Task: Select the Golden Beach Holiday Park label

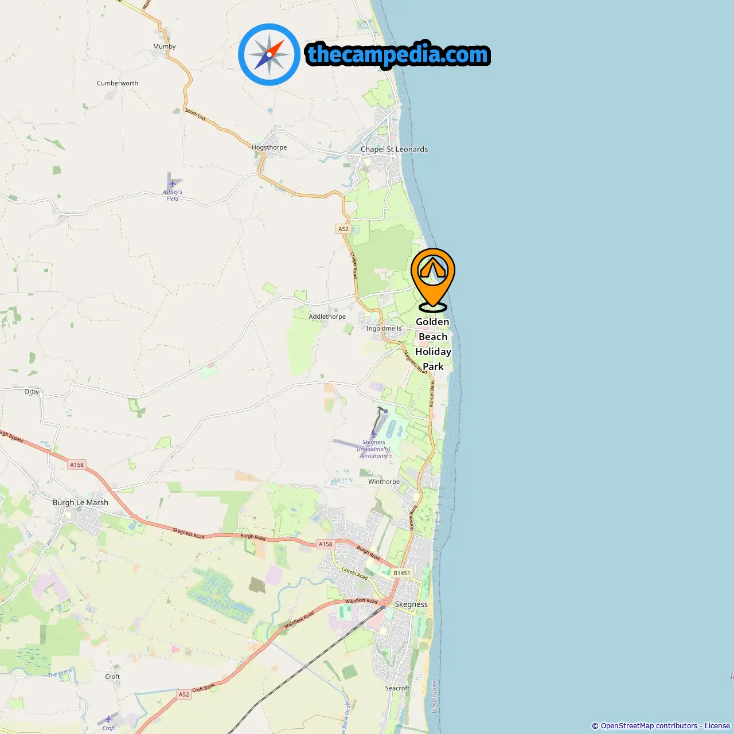Action: [433, 344]
